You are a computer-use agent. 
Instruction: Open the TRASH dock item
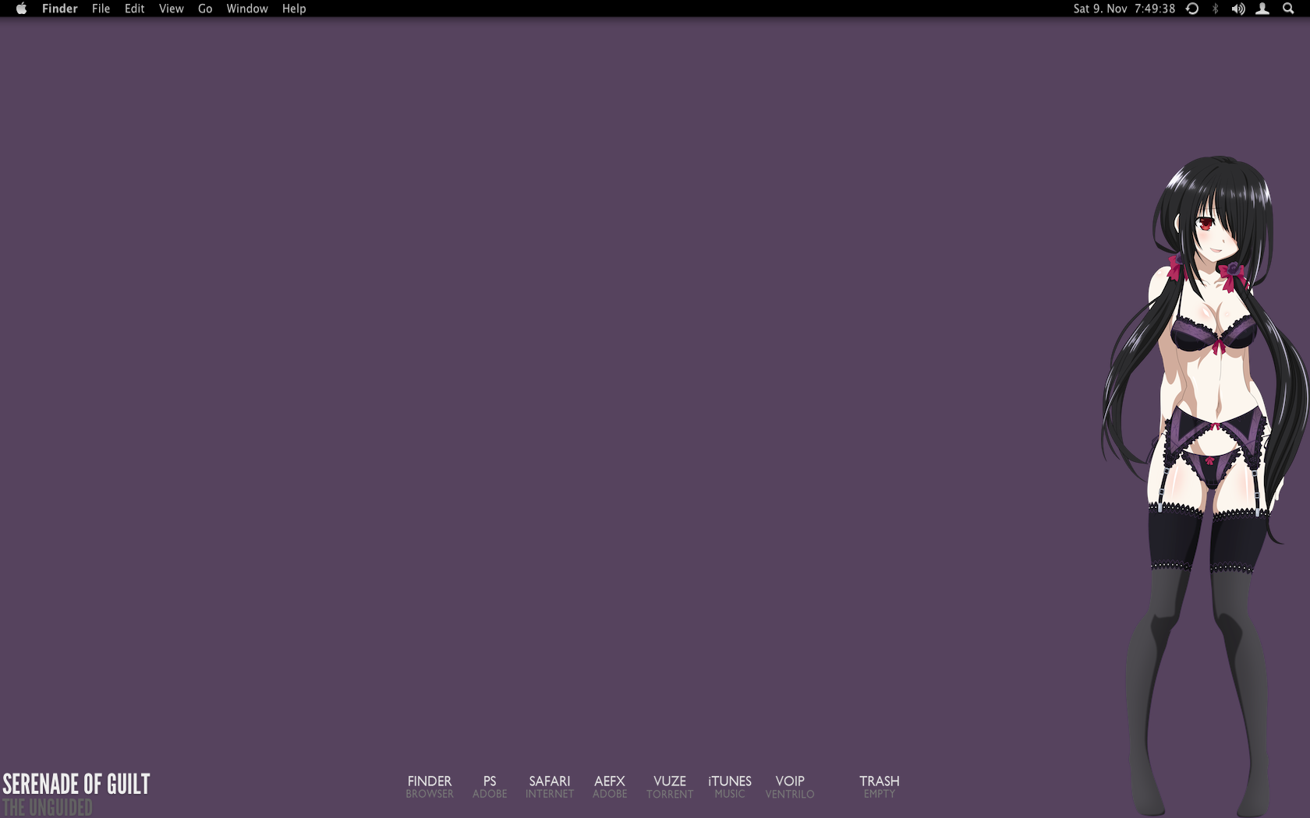coord(880,786)
